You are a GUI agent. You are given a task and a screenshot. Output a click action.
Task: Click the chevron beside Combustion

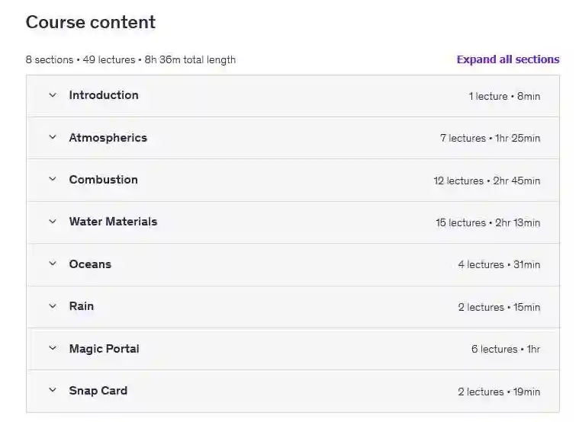(53, 180)
